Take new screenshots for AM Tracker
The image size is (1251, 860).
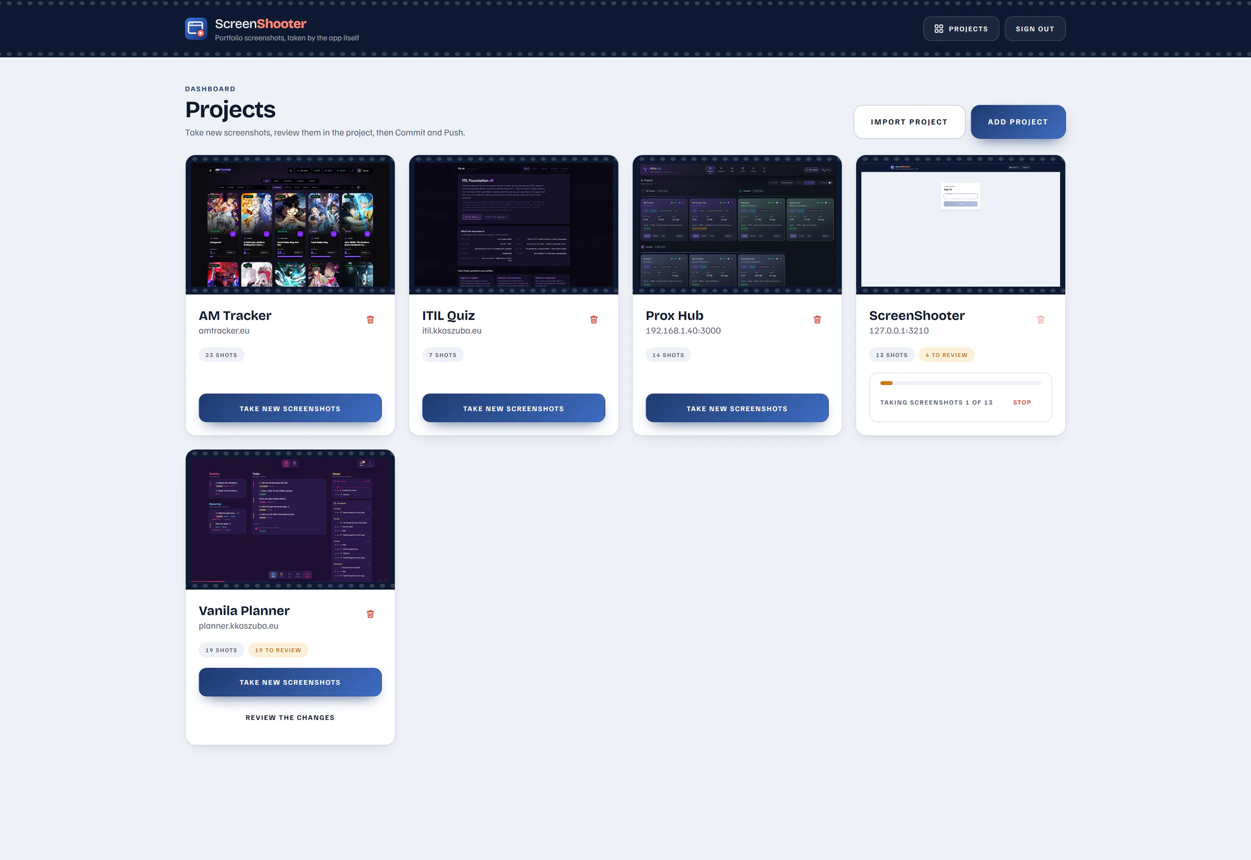290,408
